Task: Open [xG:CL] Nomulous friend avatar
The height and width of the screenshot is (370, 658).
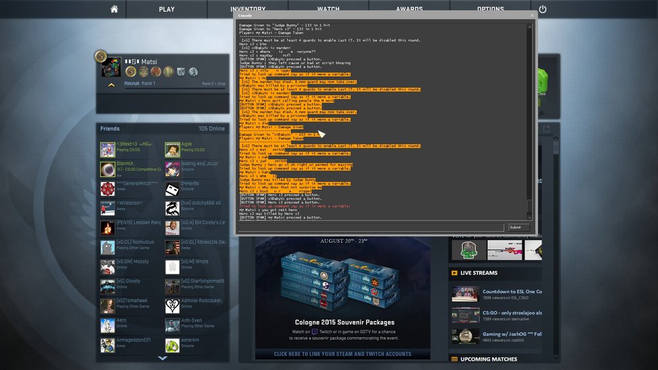Action: click(107, 248)
